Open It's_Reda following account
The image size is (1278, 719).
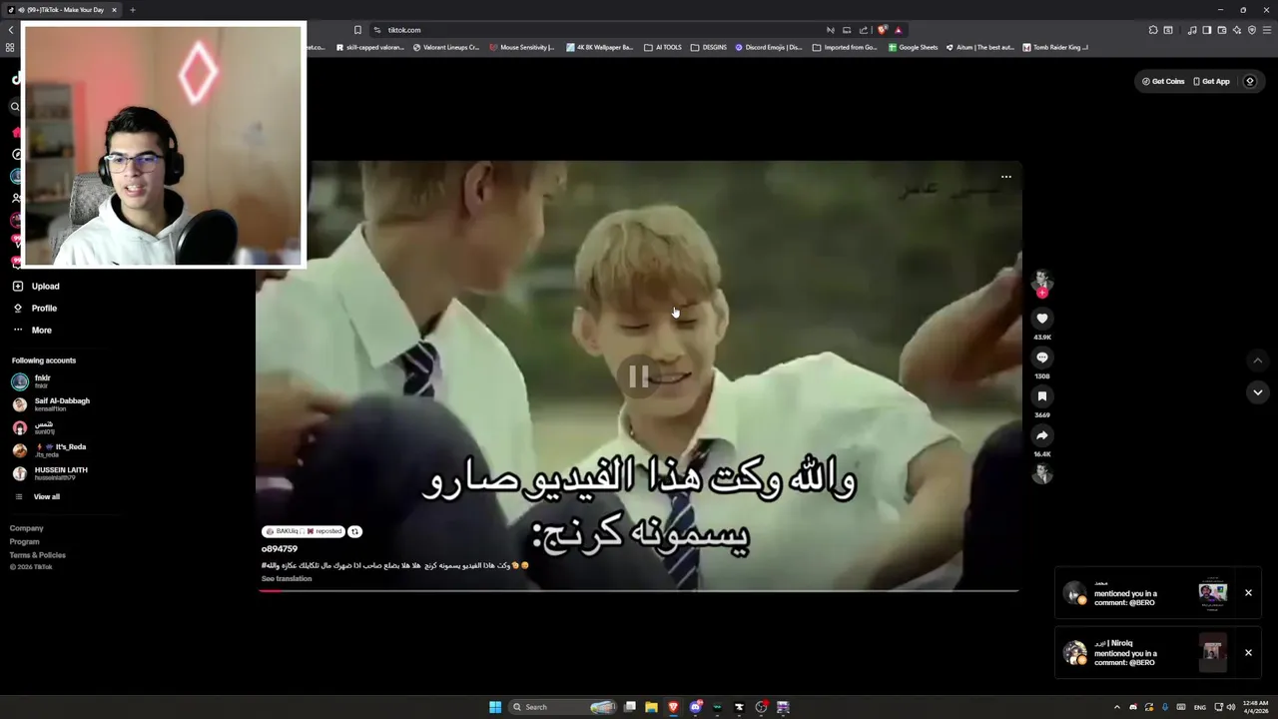click(x=50, y=450)
